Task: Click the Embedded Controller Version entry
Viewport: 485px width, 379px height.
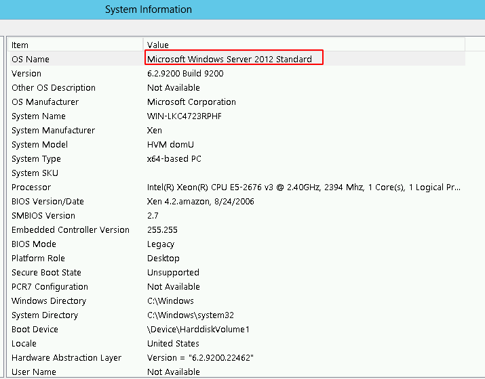Action: (x=70, y=230)
